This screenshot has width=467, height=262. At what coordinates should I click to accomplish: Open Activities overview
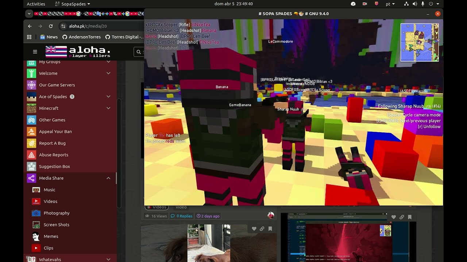[36, 4]
